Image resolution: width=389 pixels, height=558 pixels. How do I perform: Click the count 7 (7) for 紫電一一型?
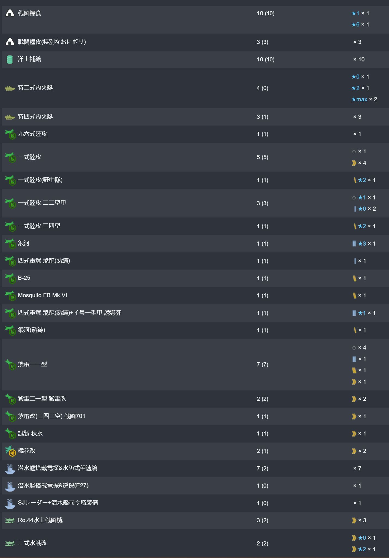(262, 365)
